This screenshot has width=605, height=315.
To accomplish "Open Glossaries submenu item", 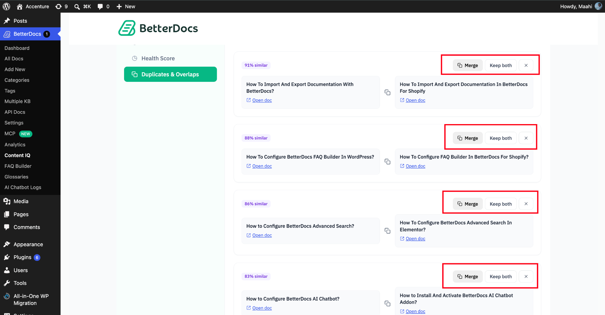I will [16, 177].
